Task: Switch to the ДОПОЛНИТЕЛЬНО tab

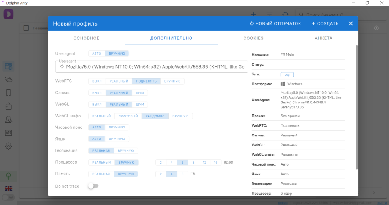Action: coord(171,38)
